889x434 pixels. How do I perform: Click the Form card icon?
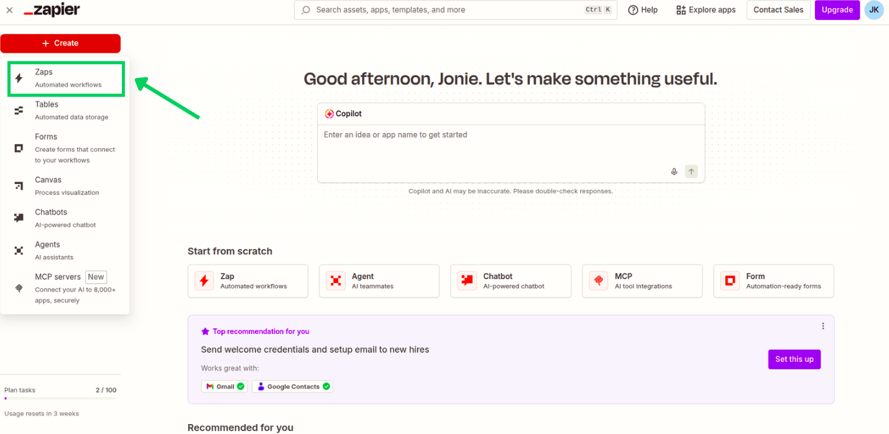pos(730,281)
